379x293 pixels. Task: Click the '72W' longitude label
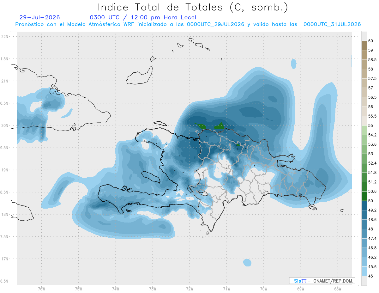tap(189, 289)
